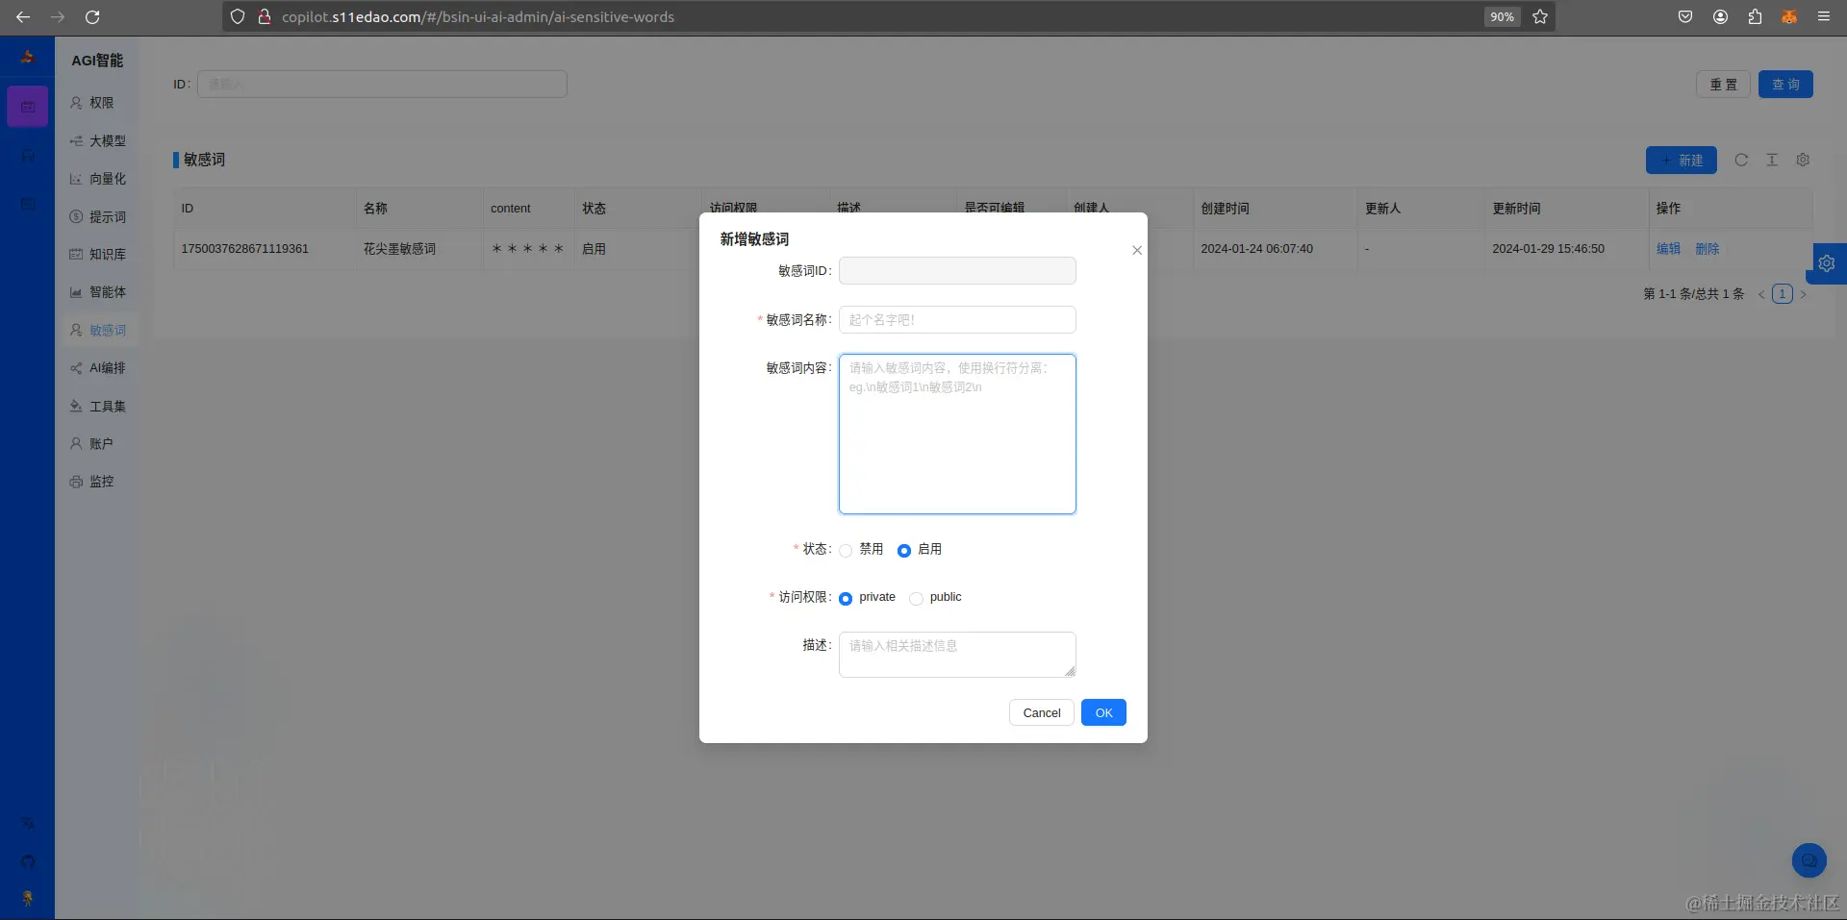Choose public access permission

point(916,598)
